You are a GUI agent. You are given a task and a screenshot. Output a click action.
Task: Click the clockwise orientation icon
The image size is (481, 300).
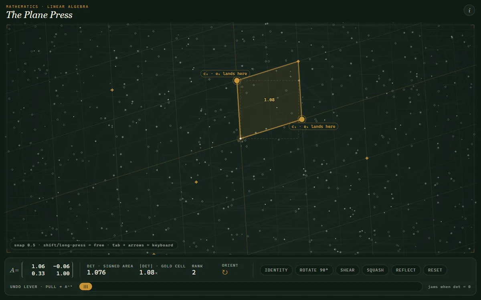point(225,272)
